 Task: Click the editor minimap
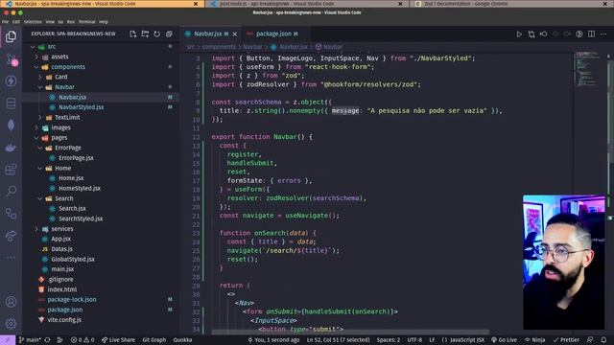588,68
